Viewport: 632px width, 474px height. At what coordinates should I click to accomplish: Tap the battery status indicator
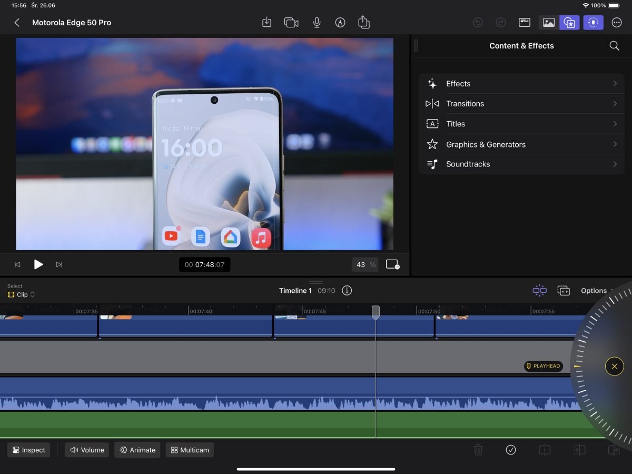[x=614, y=5]
